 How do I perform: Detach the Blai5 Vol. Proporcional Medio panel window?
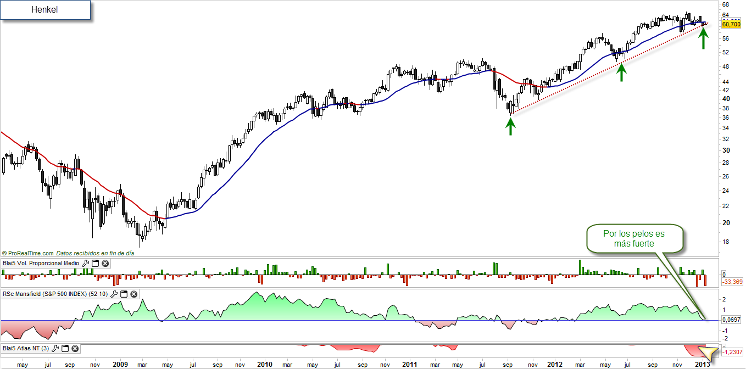coord(95,264)
